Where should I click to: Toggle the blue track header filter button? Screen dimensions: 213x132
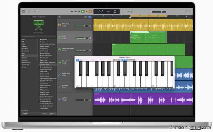[90, 17]
